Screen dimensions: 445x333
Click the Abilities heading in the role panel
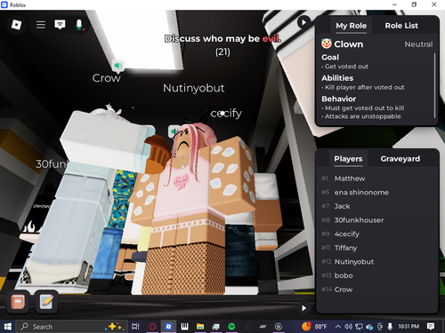pyautogui.click(x=337, y=78)
